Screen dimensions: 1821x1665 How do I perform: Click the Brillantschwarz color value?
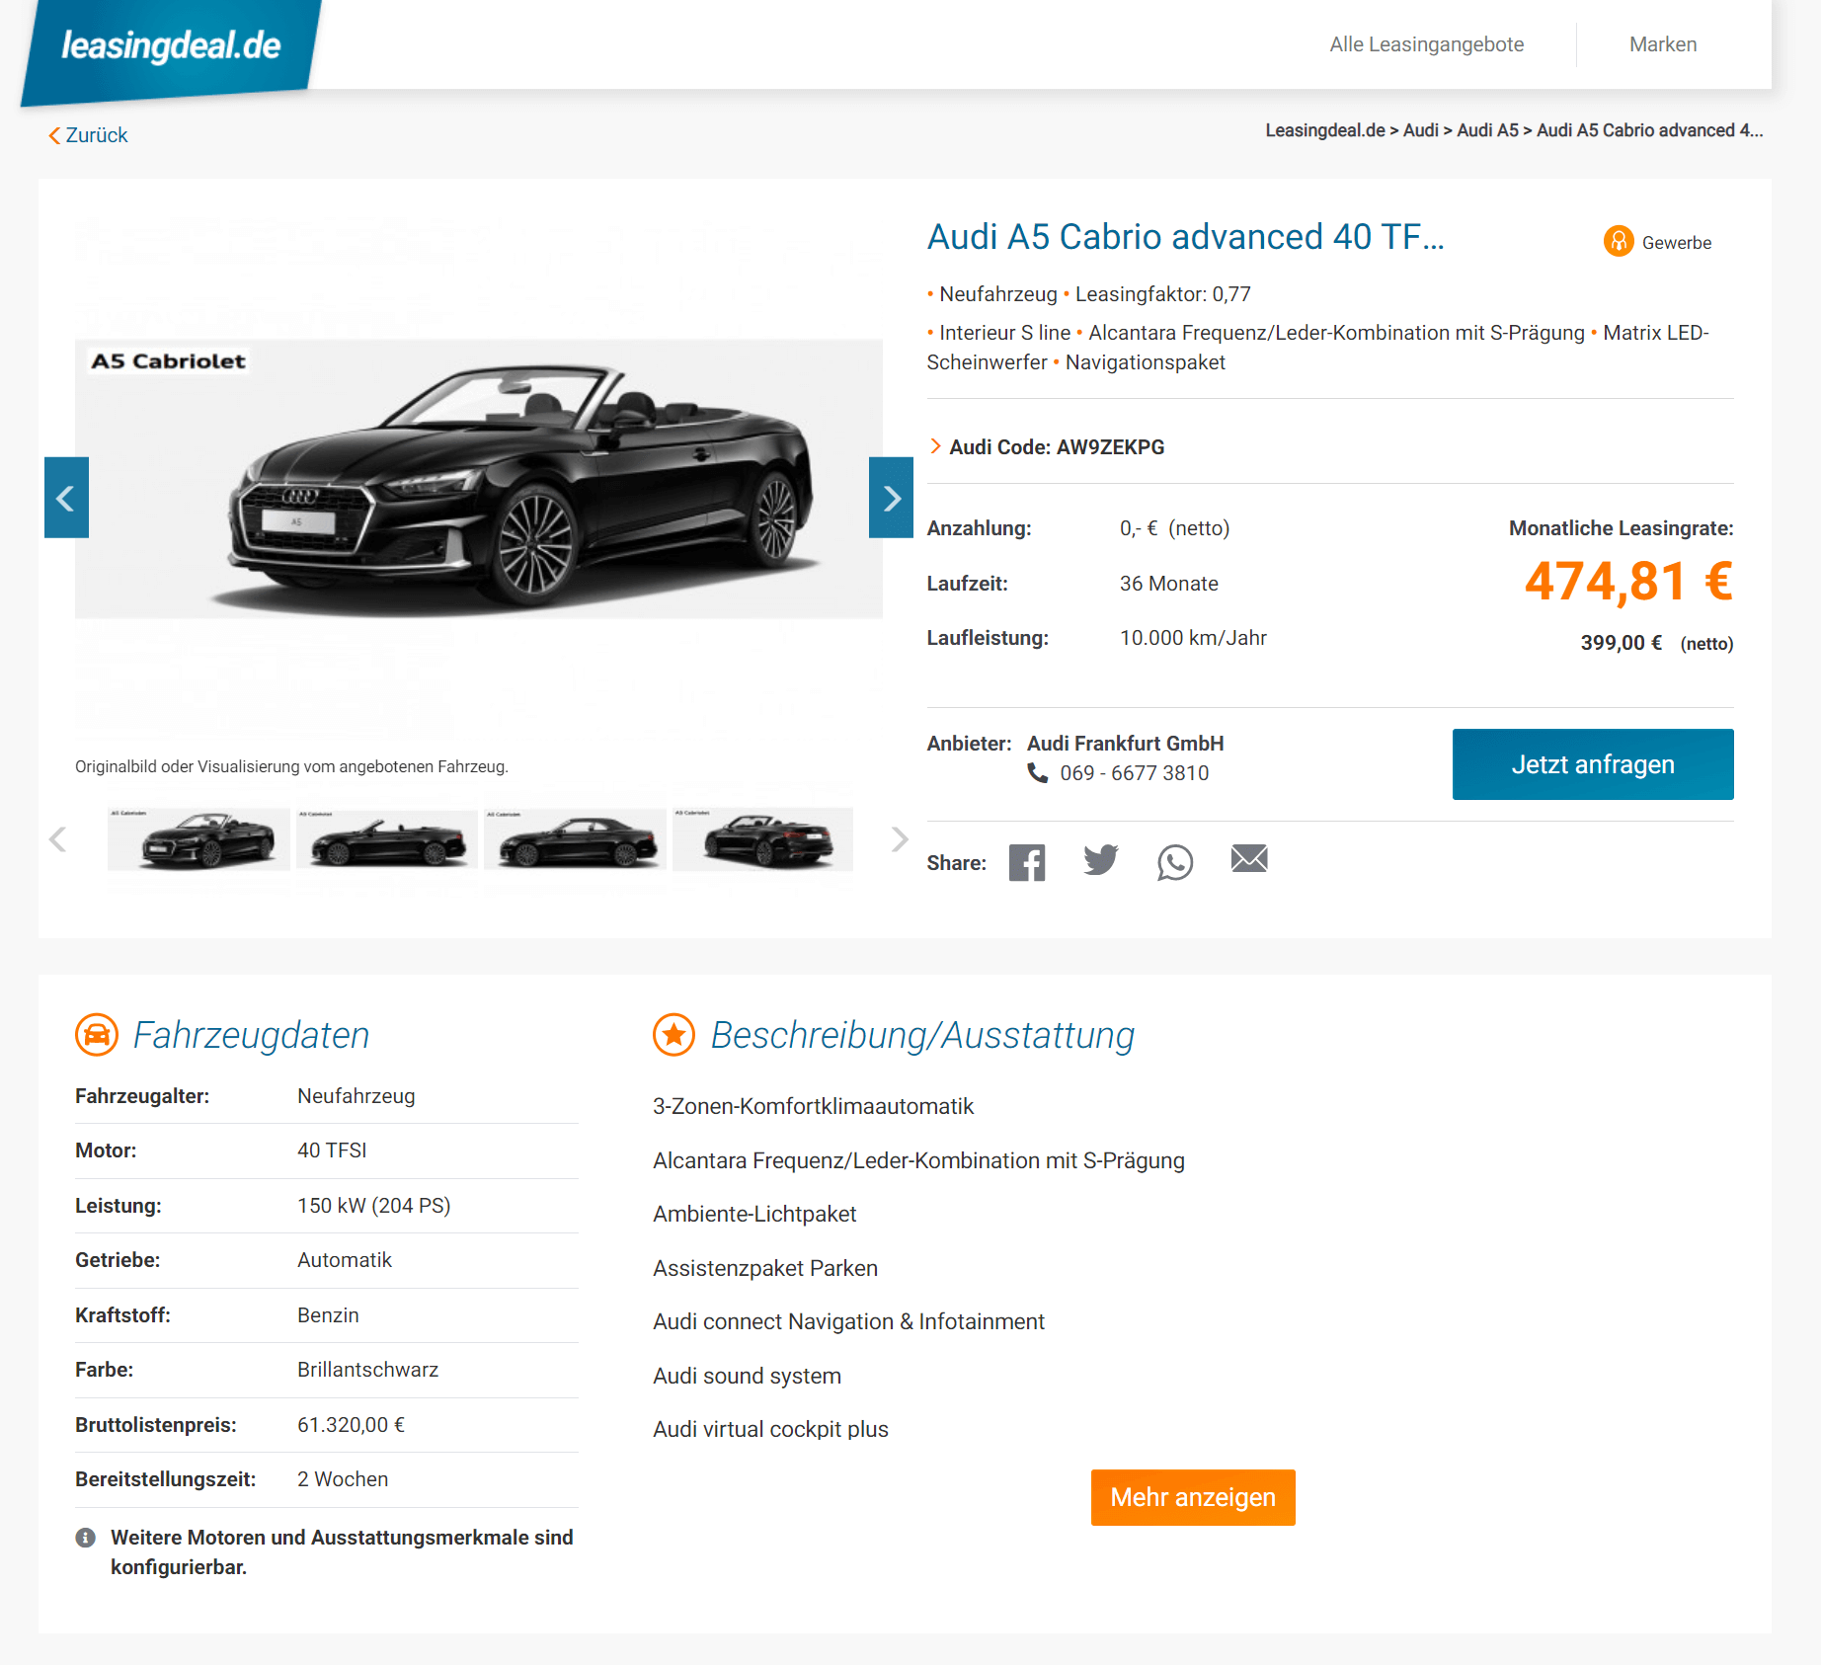click(368, 1370)
